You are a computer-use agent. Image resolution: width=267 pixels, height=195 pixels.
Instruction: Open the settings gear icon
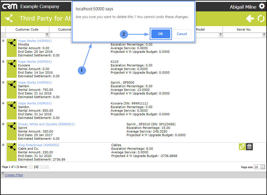coord(262,6)
